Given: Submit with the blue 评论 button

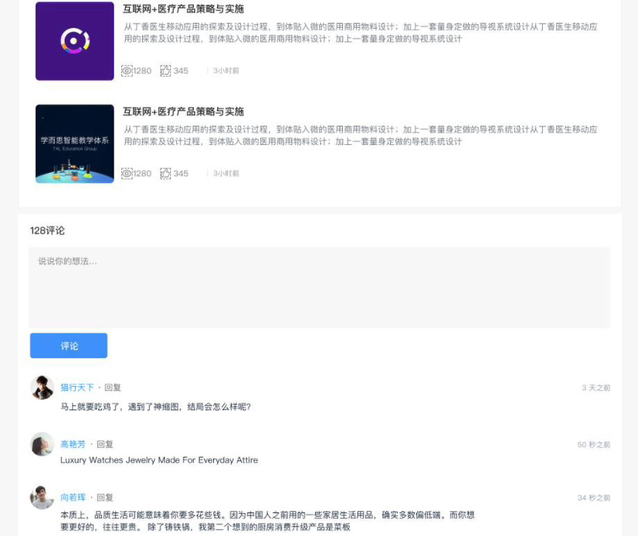Looking at the screenshot, I should pos(69,345).
